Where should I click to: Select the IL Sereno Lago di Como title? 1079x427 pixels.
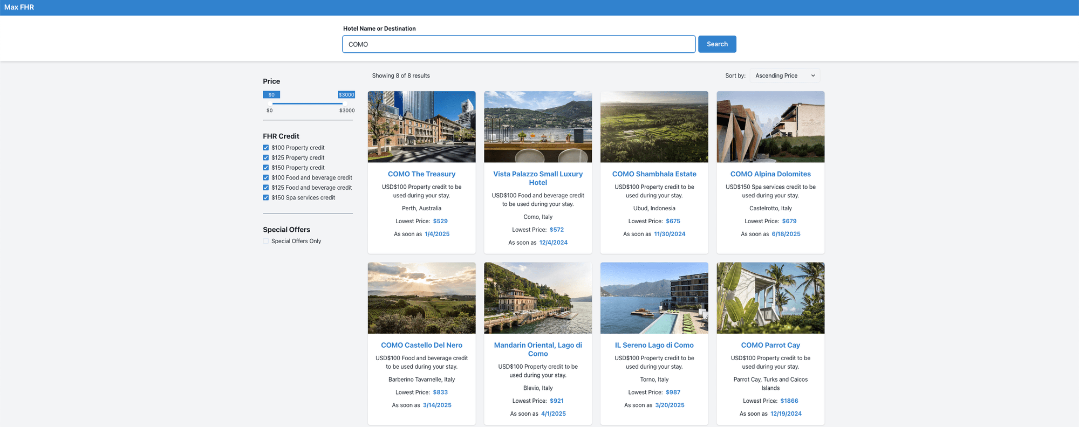[654, 345]
